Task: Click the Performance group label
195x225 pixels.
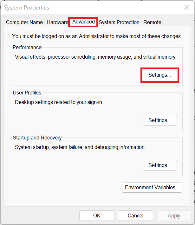Action: tap(27, 47)
